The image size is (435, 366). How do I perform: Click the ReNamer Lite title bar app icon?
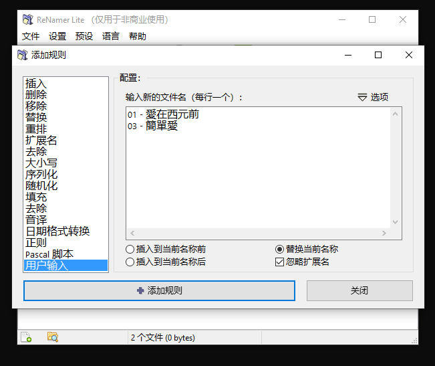[x=27, y=19]
